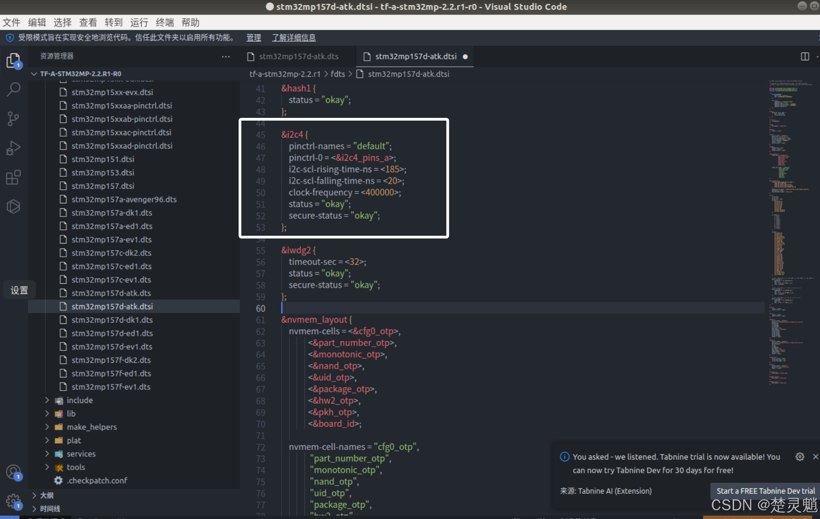Viewport: 820px width, 519px height.
Task: Open stm32mp157f-ev1.dts file
Action: click(111, 387)
